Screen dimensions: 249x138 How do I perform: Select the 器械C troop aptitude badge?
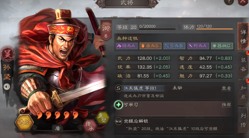click(222, 46)
